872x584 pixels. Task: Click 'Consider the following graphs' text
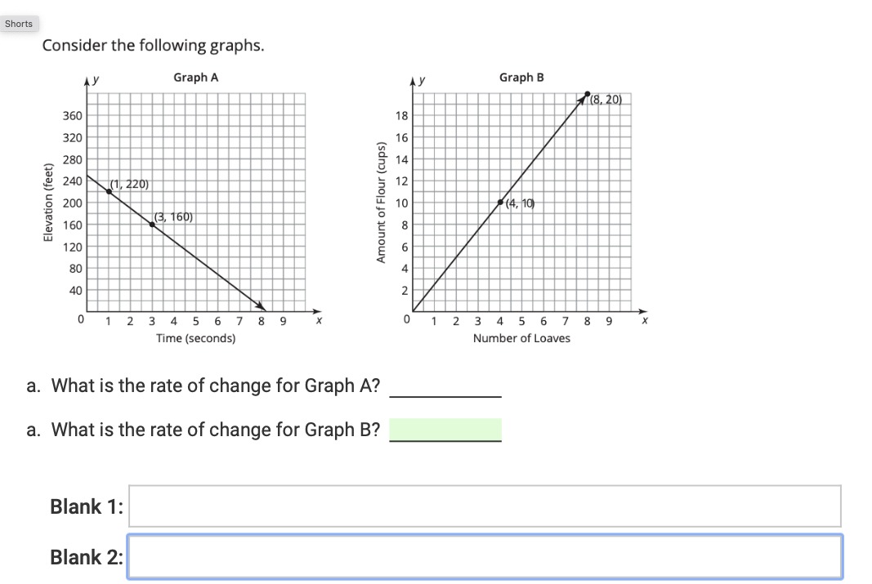(153, 45)
